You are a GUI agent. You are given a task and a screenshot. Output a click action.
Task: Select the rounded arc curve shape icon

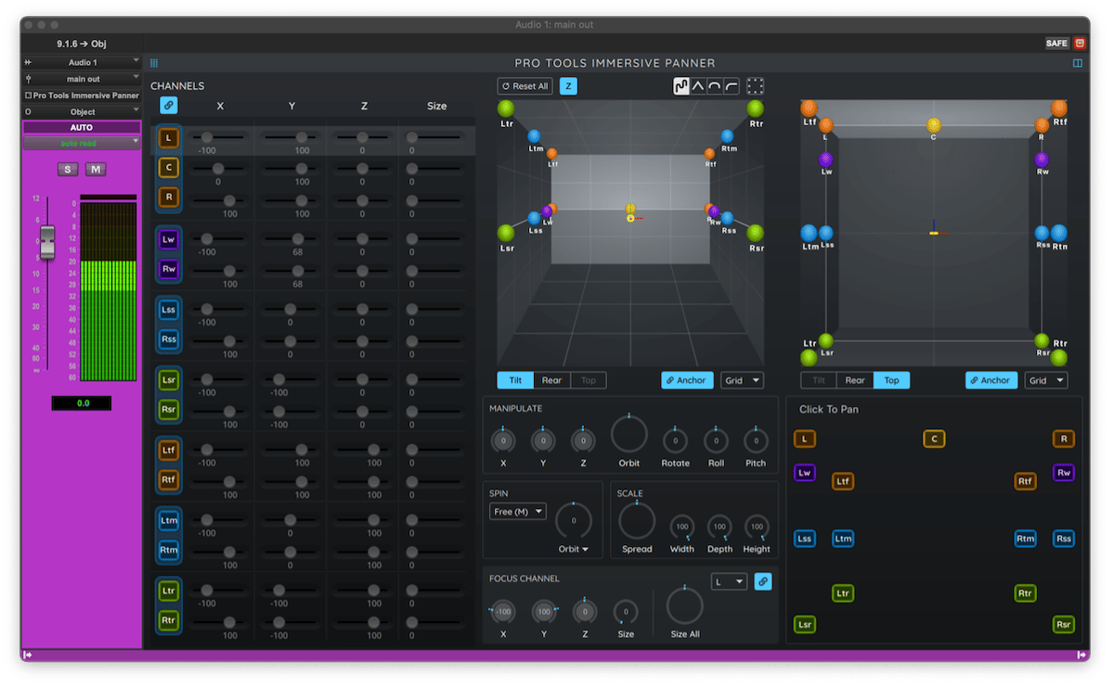pyautogui.click(x=715, y=86)
